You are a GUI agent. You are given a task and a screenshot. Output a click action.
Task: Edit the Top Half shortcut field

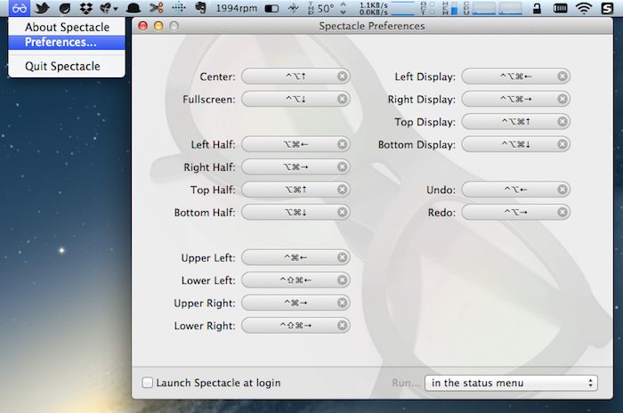[x=295, y=190]
